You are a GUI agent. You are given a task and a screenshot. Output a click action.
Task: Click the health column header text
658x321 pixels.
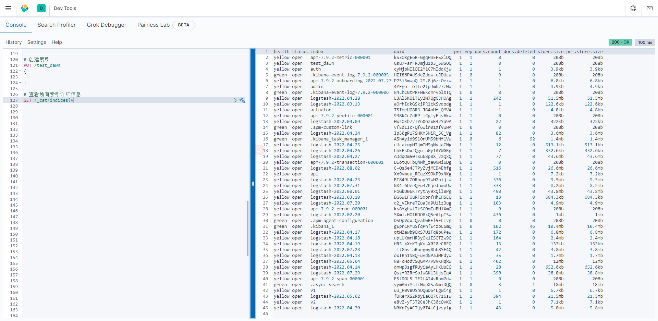click(x=282, y=52)
